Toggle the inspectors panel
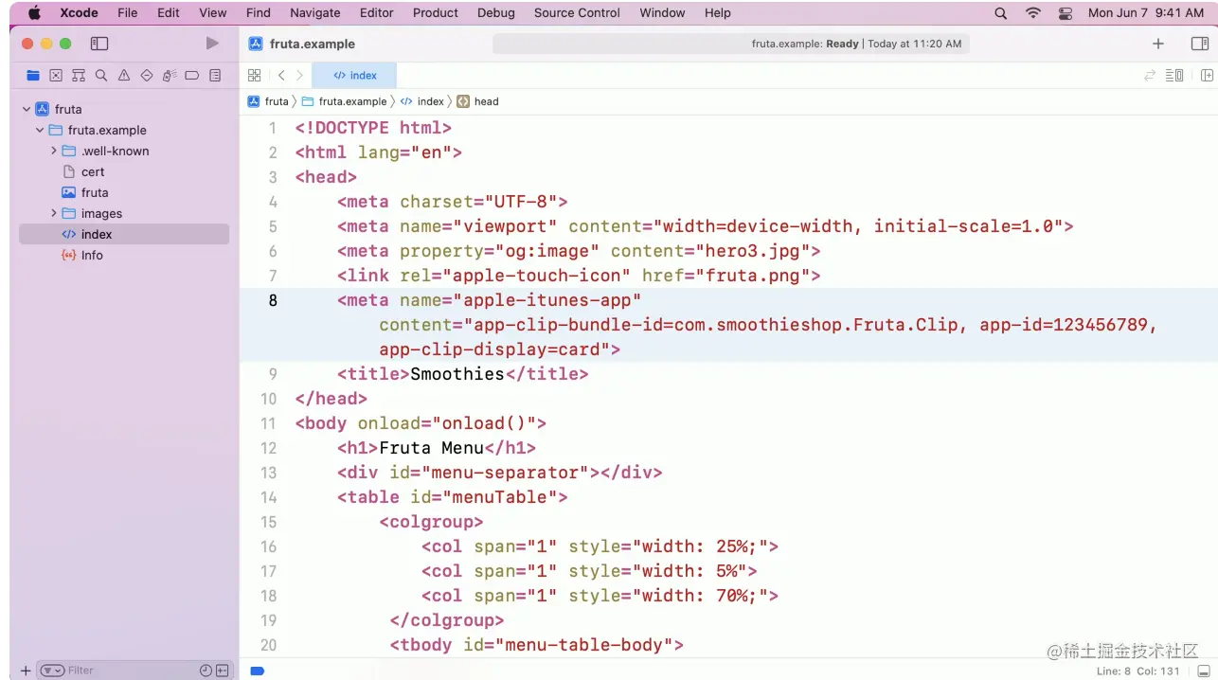This screenshot has height=680, width=1218. point(1200,44)
